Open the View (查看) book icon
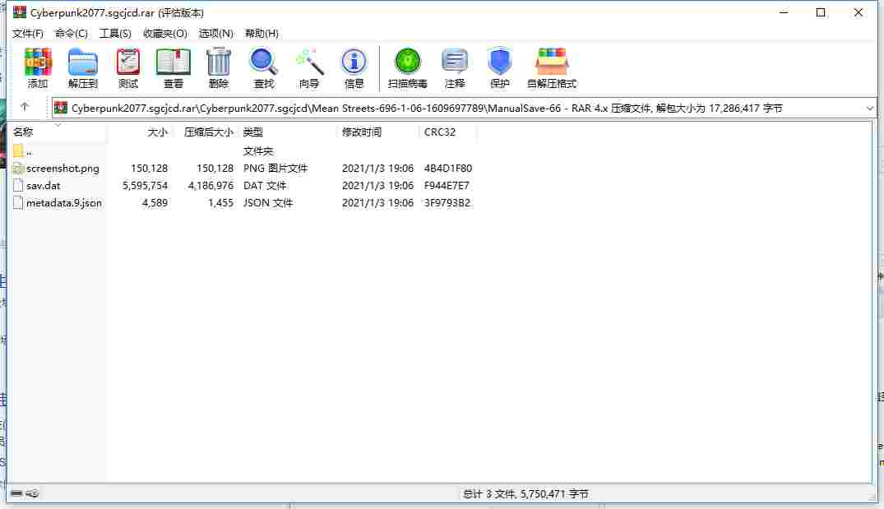884x509 pixels. click(173, 62)
